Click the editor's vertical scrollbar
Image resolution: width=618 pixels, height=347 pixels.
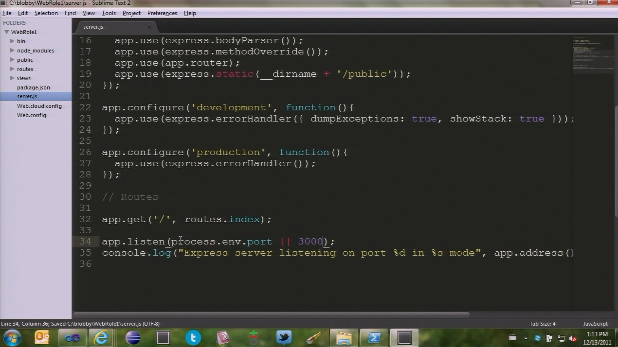616,160
